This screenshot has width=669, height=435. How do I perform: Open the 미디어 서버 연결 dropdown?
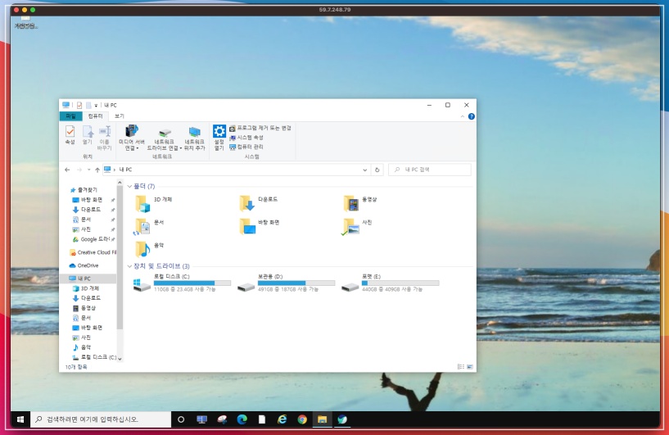pyautogui.click(x=131, y=138)
